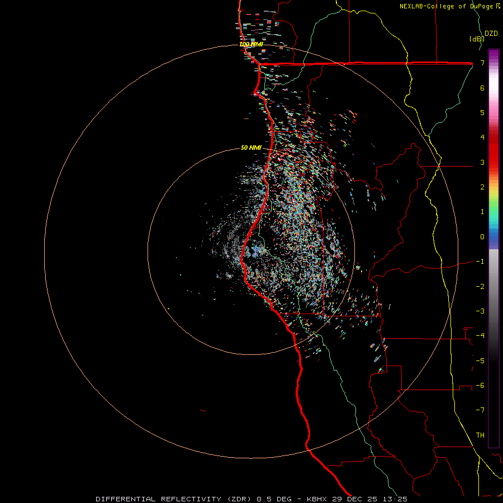Click the 0.5 DEG elevation text
503x503 pixels.
(274, 499)
